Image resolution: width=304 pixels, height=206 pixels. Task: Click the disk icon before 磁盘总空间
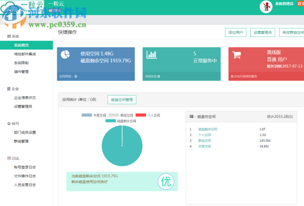pos(191,117)
